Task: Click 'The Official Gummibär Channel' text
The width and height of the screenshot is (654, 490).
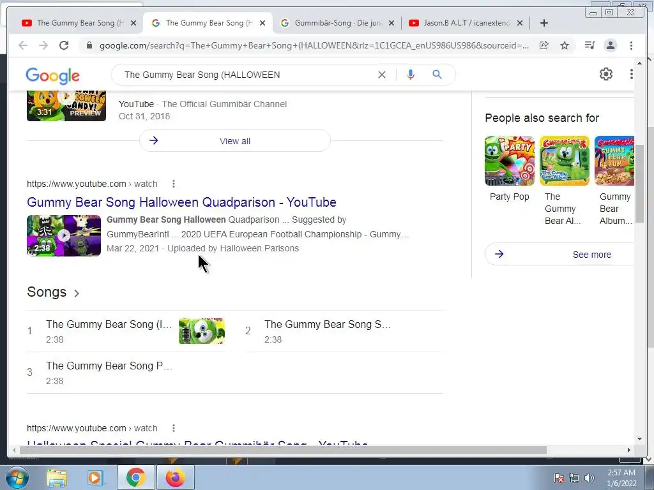Action: (x=224, y=104)
